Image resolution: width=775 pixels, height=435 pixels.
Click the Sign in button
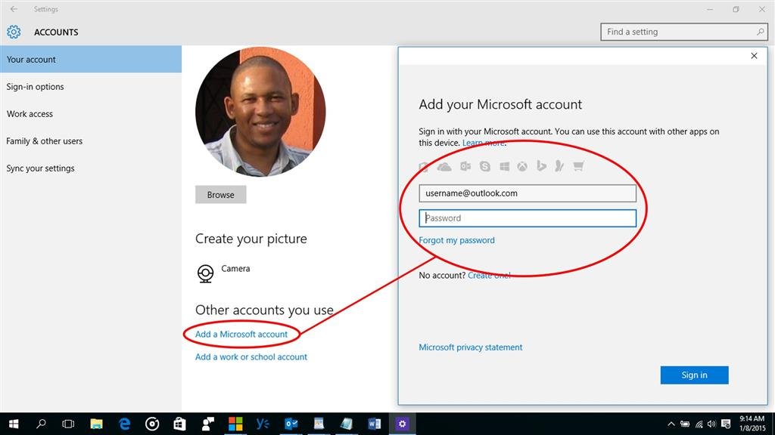tap(694, 375)
